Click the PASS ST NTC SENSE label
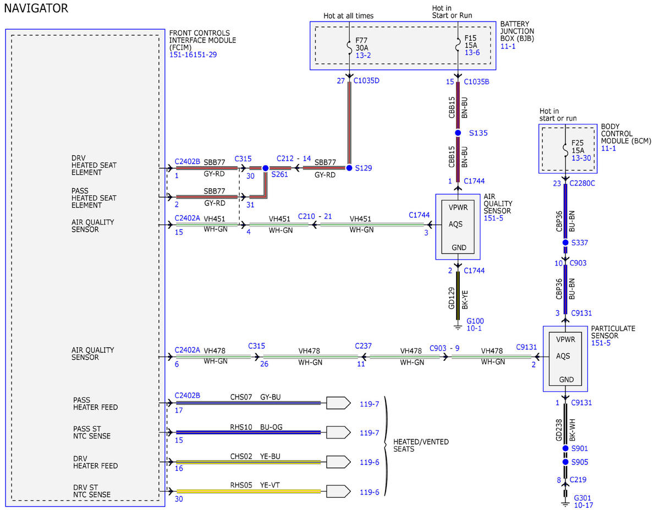Screen dimensions: 660x510 pyautogui.click(x=92, y=432)
